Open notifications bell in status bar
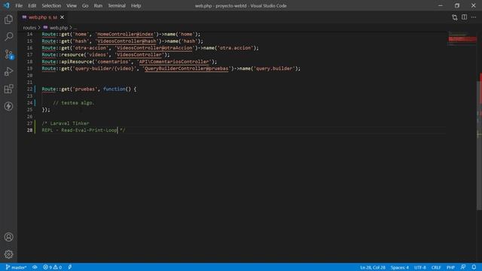The image size is (482, 271). coord(474,267)
